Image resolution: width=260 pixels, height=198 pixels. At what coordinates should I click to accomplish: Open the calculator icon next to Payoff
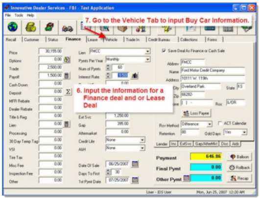(x=67, y=75)
